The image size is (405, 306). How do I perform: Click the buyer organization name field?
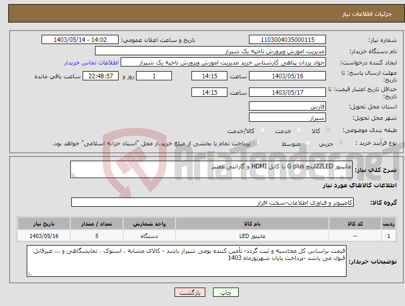coord(210,51)
